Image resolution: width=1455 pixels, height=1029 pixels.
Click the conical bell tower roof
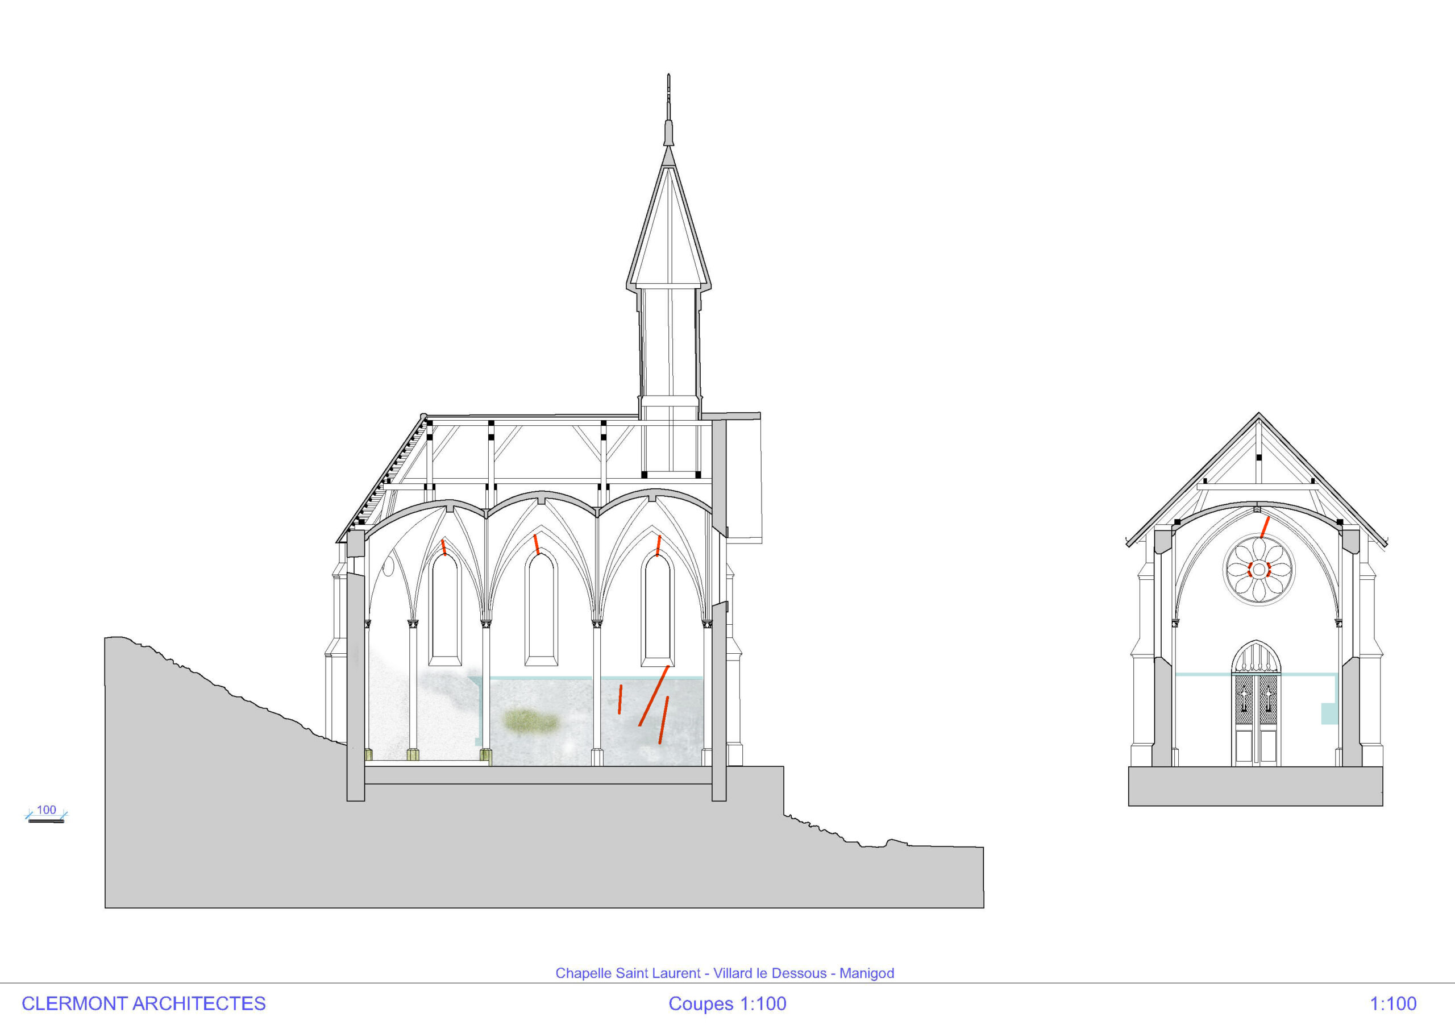(668, 228)
